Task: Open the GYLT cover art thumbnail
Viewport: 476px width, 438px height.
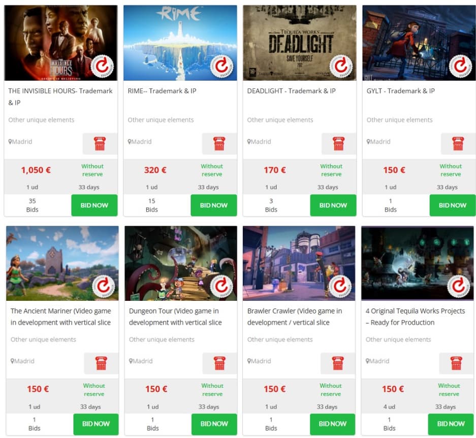Action: (x=419, y=43)
